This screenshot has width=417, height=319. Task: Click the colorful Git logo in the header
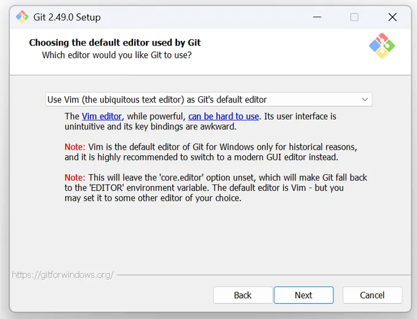[381, 46]
